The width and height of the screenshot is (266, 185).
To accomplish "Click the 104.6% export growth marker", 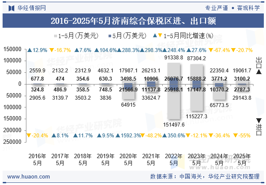I will pyautogui.click(x=106, y=50).
